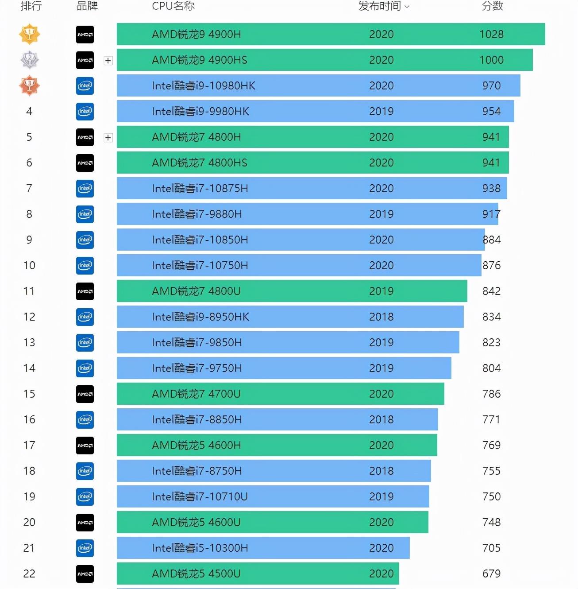The height and width of the screenshot is (589, 578).
Task: Click AMD logo beside Ryzen 5 4500U
Action: click(x=85, y=574)
